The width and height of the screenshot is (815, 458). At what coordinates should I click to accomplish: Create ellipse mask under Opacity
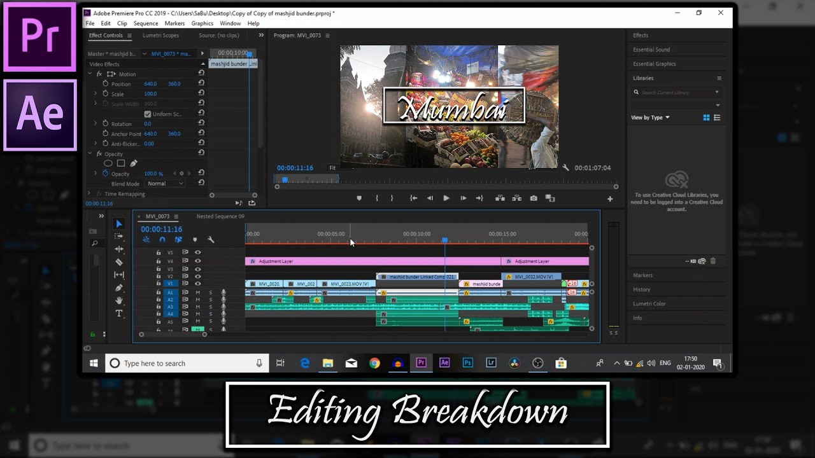point(108,163)
